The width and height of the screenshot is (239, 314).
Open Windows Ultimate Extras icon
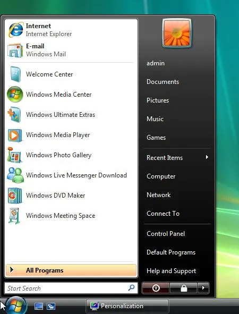pyautogui.click(x=14, y=115)
